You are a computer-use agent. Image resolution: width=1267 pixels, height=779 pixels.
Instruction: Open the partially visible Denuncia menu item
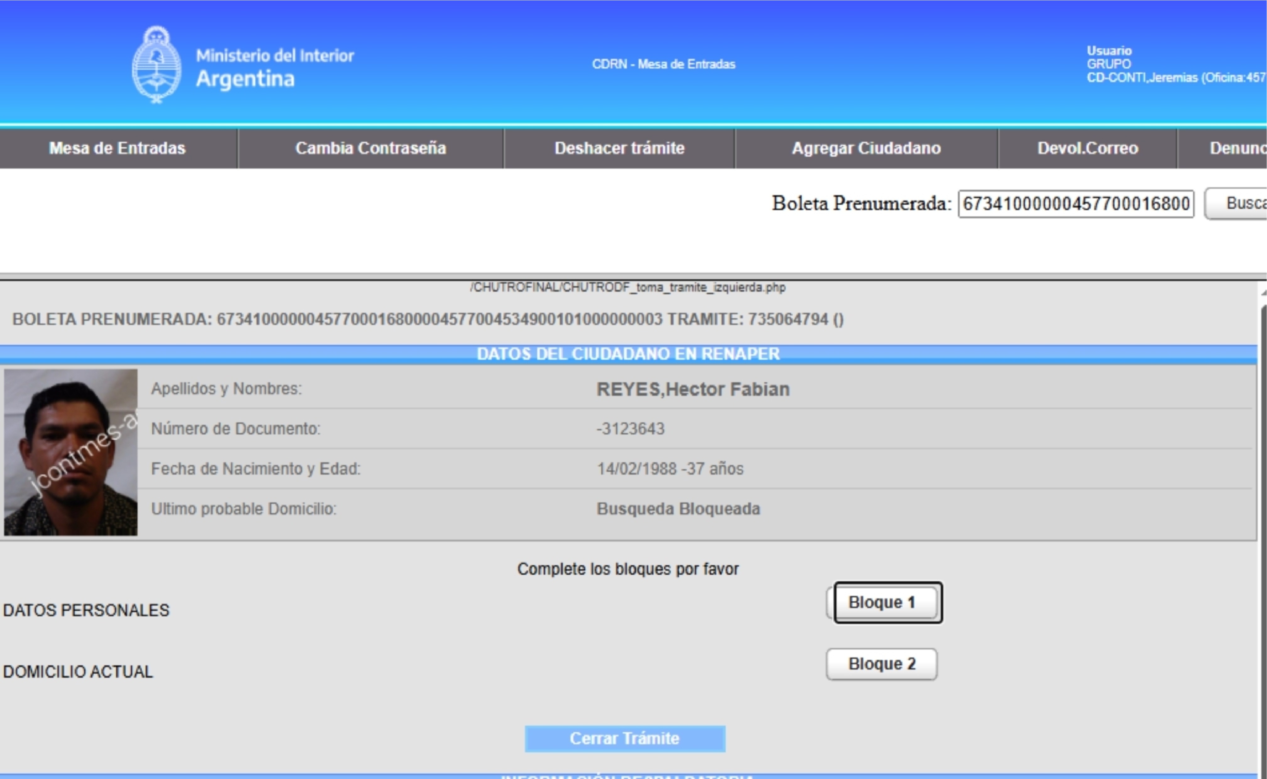pos(1237,148)
